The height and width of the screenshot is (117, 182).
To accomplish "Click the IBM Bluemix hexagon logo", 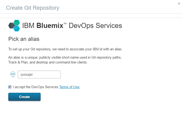I will click(14, 26).
